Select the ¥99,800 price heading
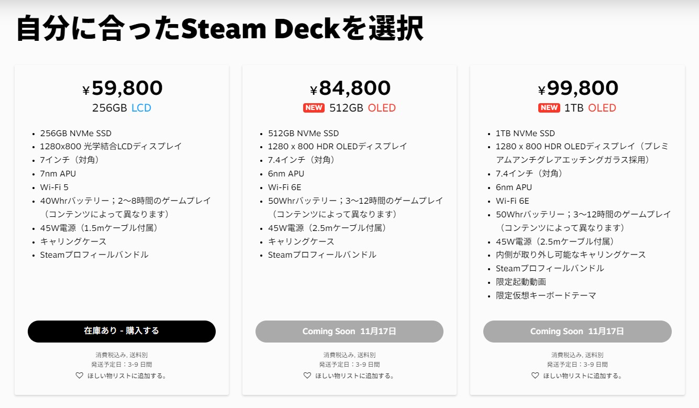699x408 pixels. 578,88
